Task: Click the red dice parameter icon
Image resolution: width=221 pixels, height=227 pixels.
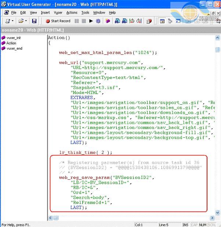Action: tap(149, 21)
